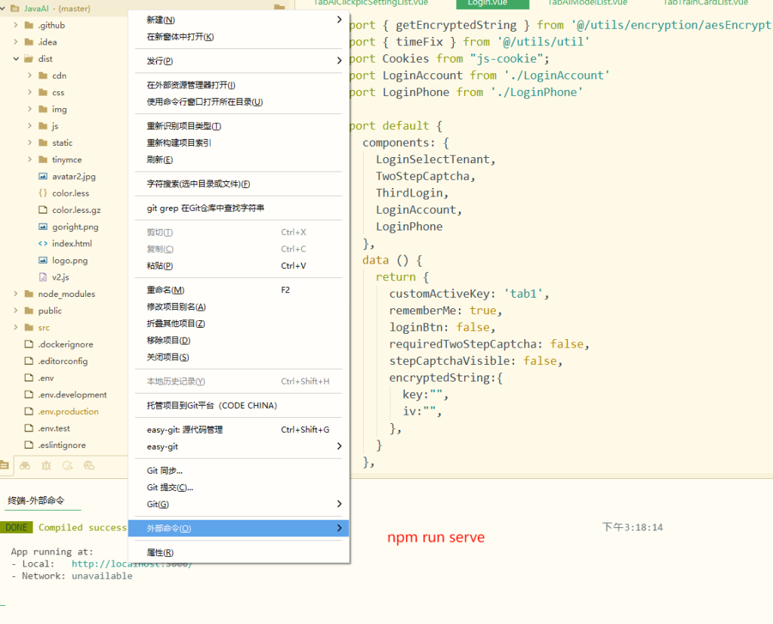Expand the src folder
Screen dimensions: 773x624
coord(16,327)
